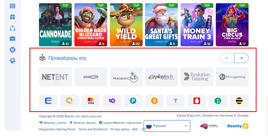Select the soccer ball sports icon

click(x=12, y=60)
